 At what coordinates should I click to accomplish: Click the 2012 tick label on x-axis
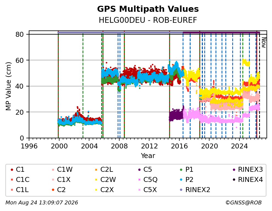click(149, 146)
